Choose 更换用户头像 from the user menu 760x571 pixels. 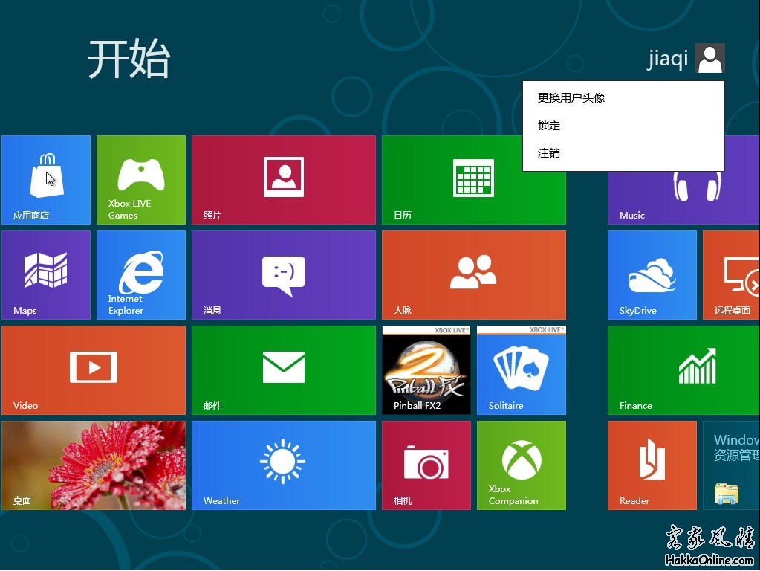pos(623,98)
